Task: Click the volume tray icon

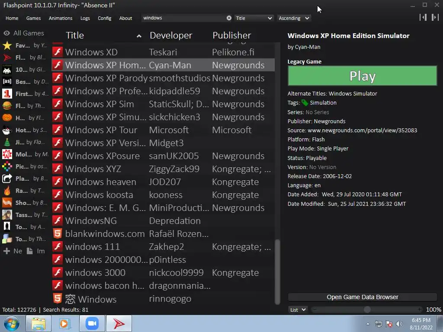Action: coord(399,324)
